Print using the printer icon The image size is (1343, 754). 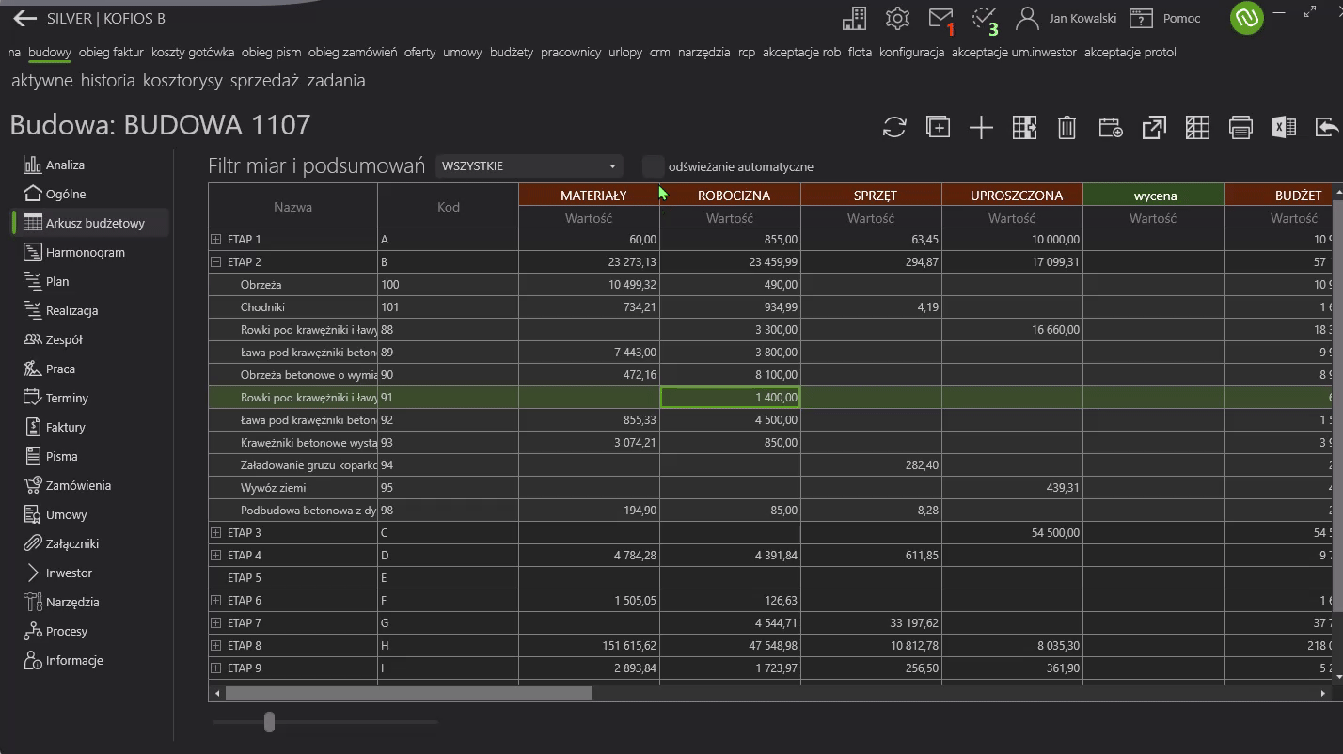coord(1240,128)
